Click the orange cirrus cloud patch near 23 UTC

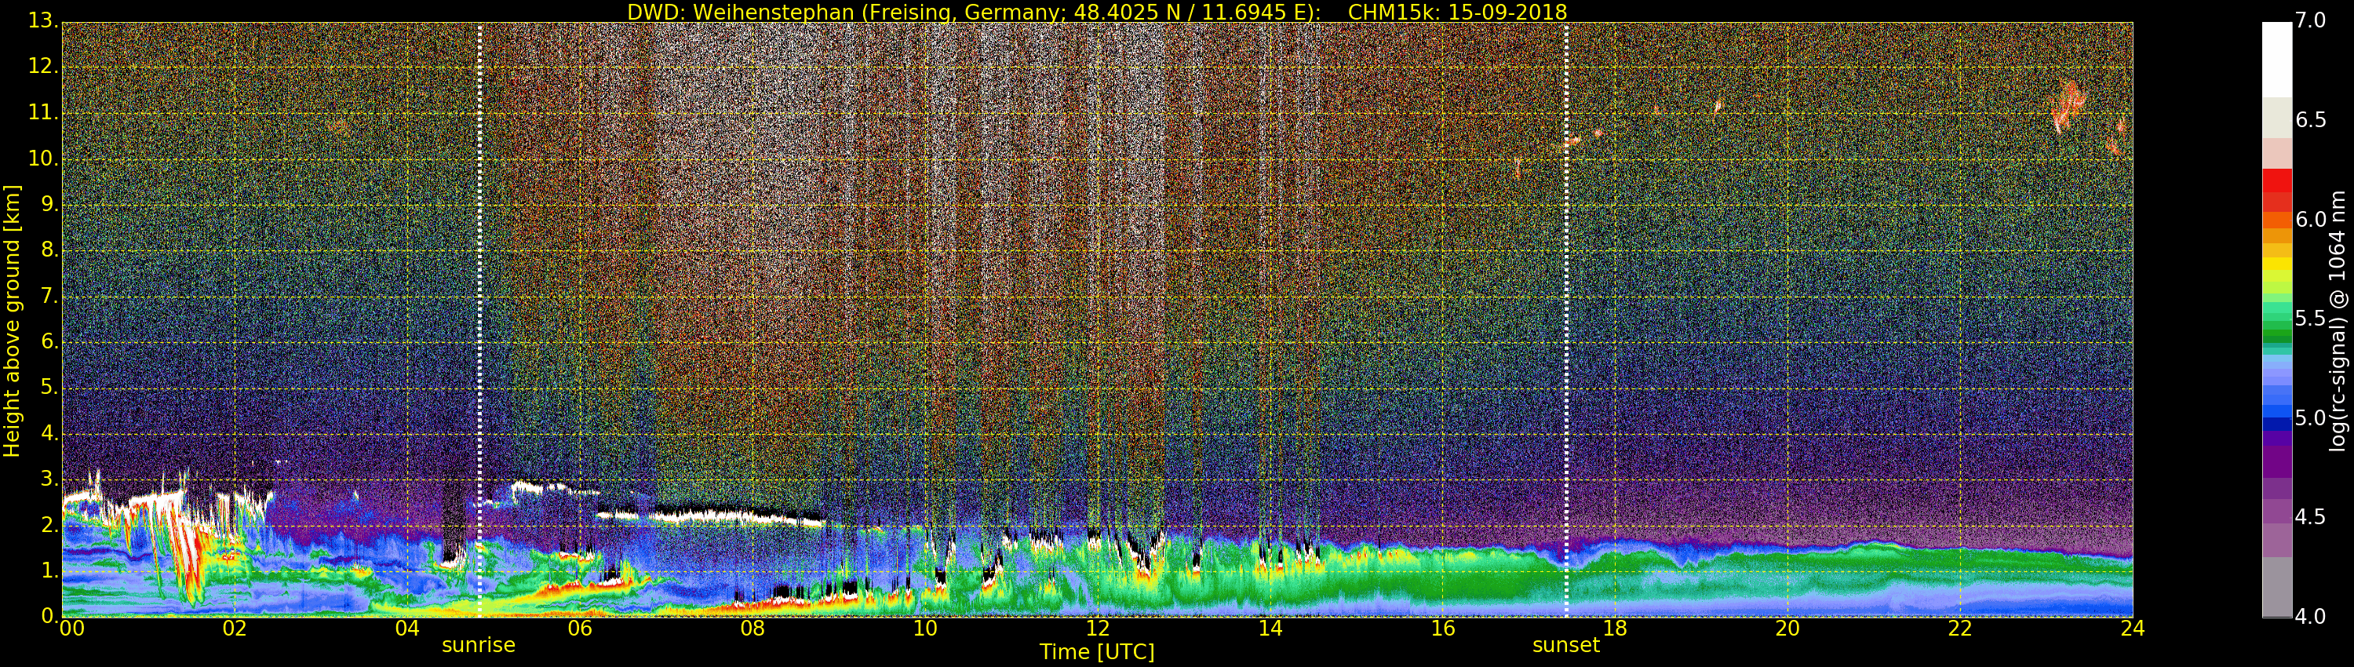tap(2067, 105)
